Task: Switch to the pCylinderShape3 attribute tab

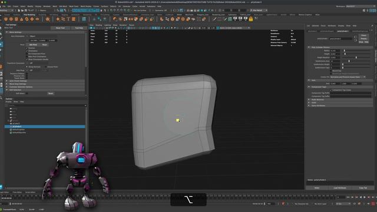Action: 327,31
